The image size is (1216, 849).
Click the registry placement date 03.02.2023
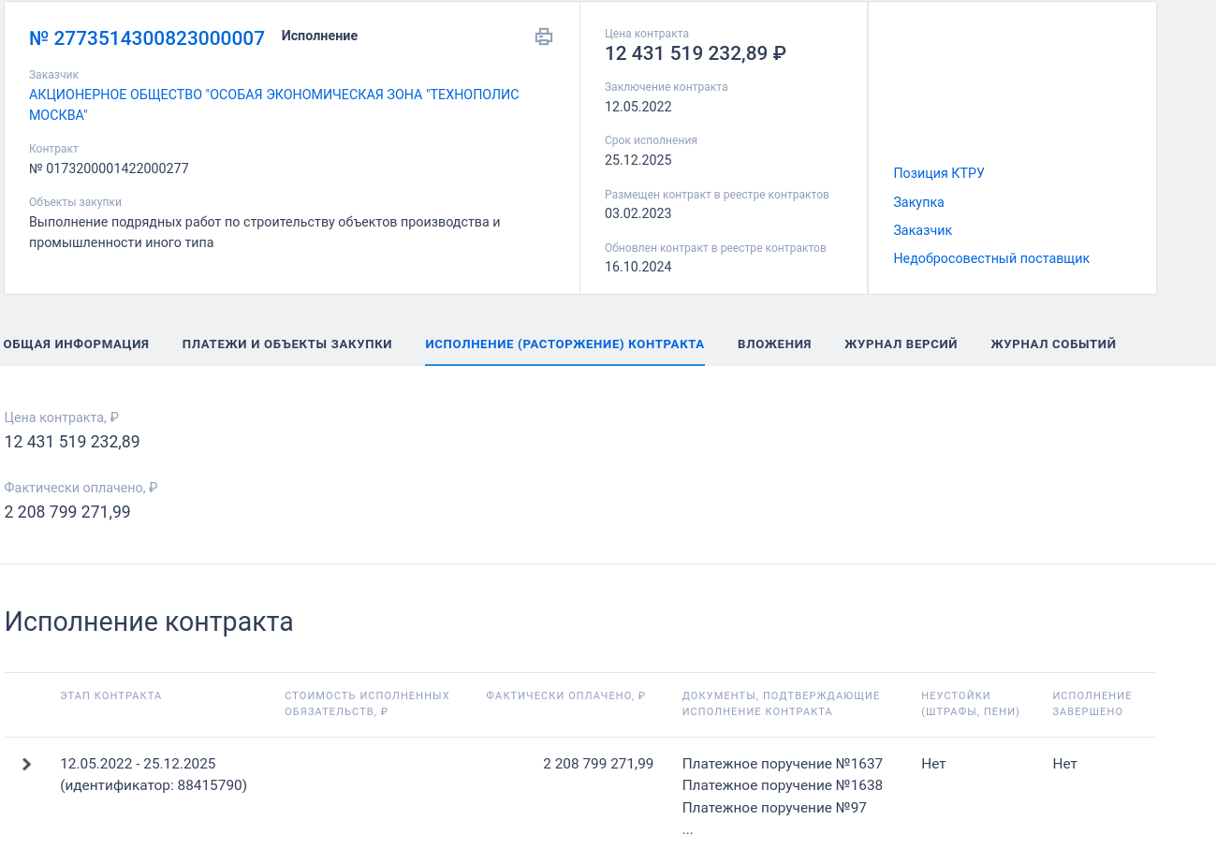point(638,213)
